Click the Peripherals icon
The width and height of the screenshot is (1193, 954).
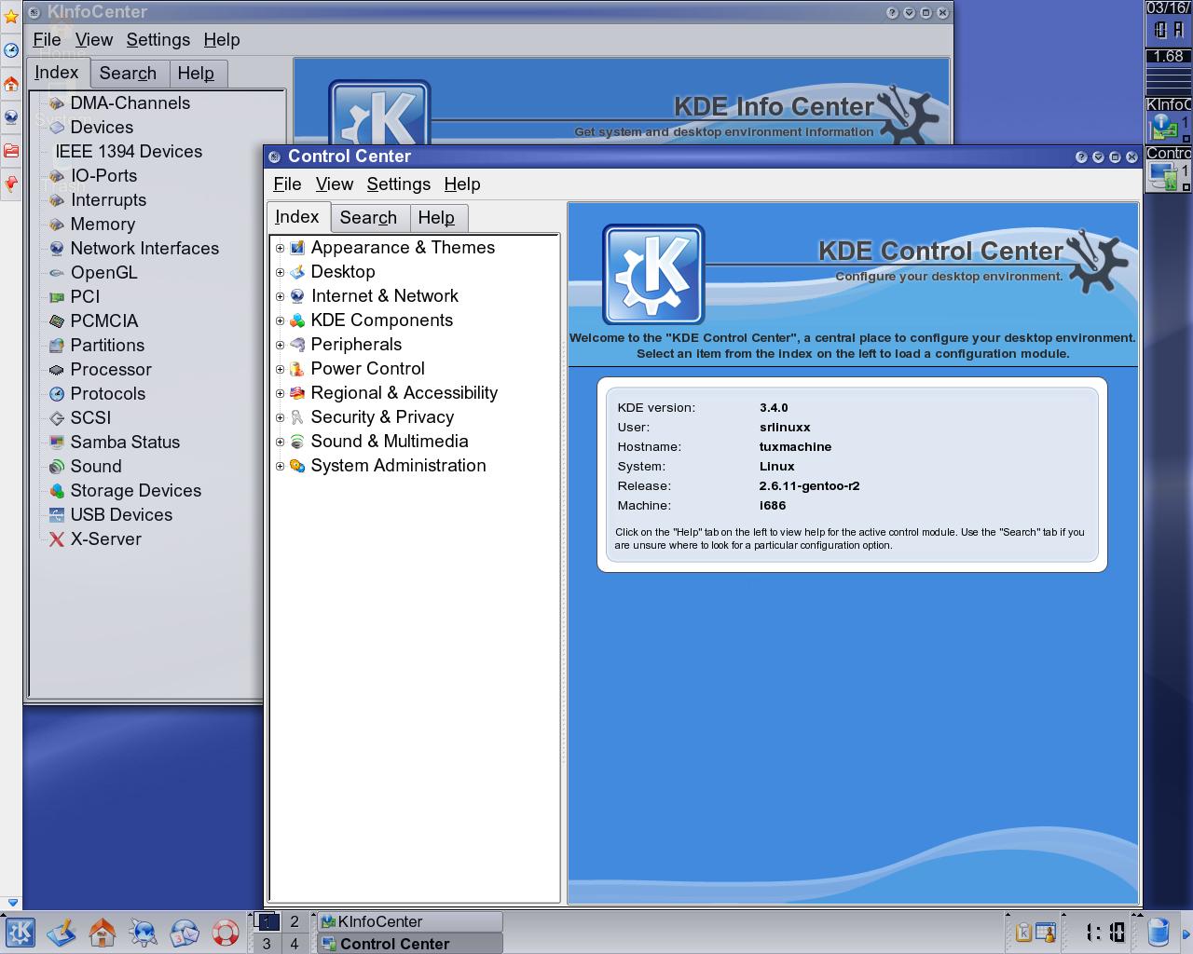297,345
